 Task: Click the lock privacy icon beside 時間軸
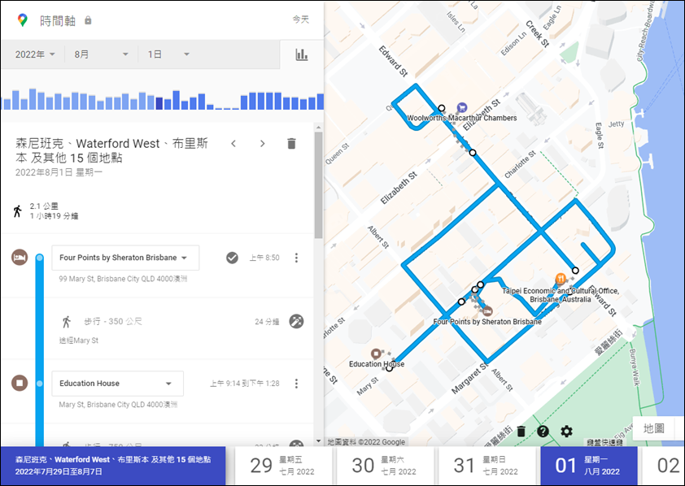[x=88, y=20]
